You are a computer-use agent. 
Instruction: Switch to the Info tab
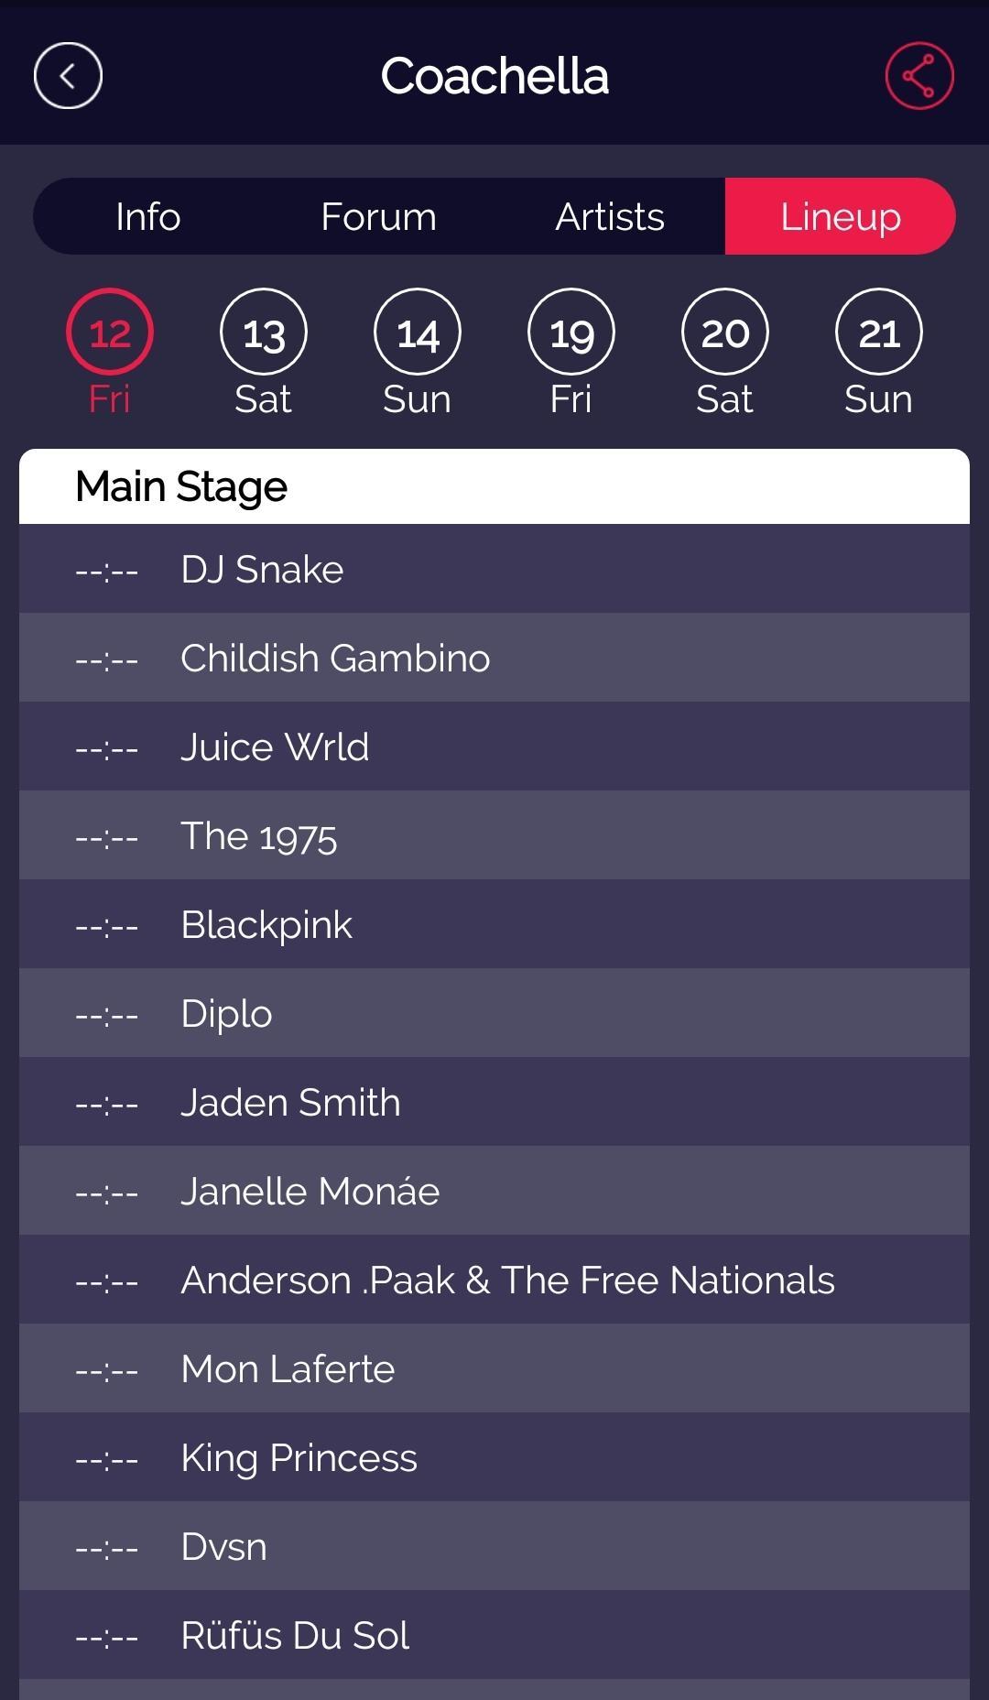coord(147,217)
